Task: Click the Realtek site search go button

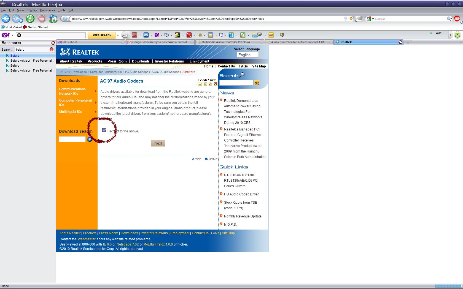Action: point(257,83)
